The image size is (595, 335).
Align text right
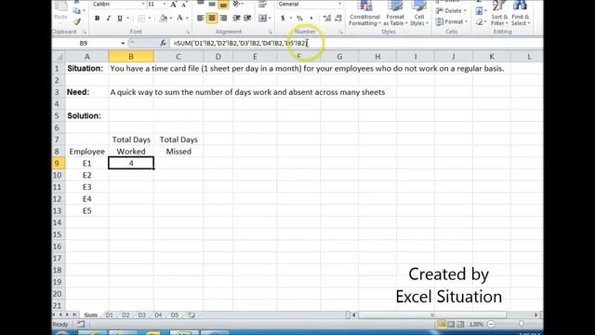[x=223, y=19]
